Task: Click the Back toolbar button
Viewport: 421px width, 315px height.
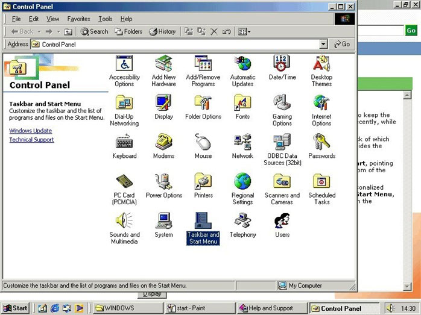Action: [x=22, y=32]
